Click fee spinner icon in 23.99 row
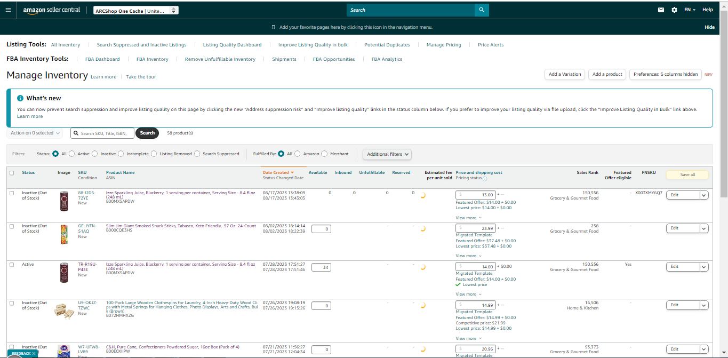The image size is (728, 358). pyautogui.click(x=423, y=229)
